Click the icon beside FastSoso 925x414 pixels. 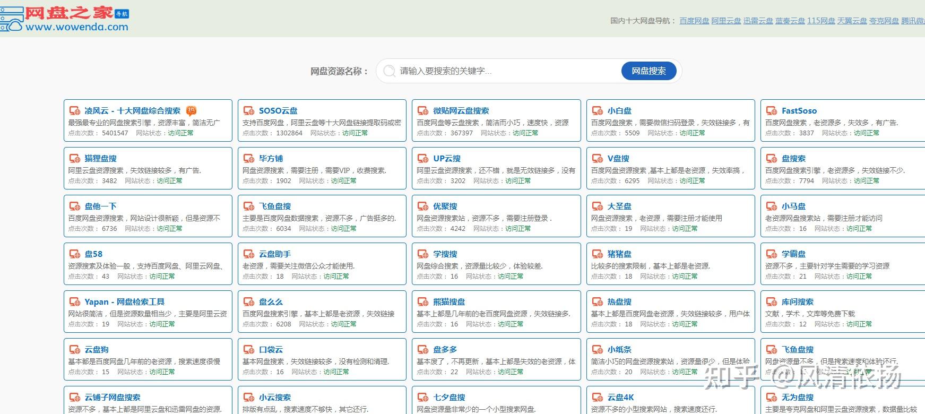tap(772, 111)
